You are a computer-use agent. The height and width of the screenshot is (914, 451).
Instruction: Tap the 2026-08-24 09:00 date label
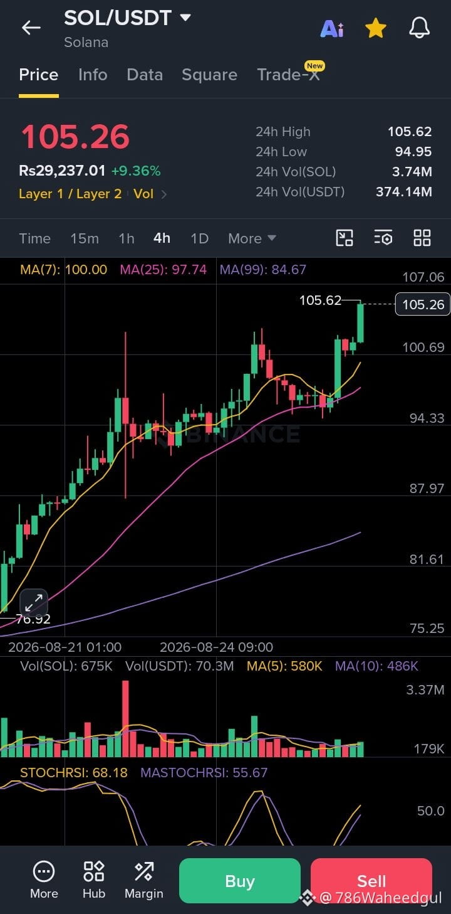pos(216,647)
